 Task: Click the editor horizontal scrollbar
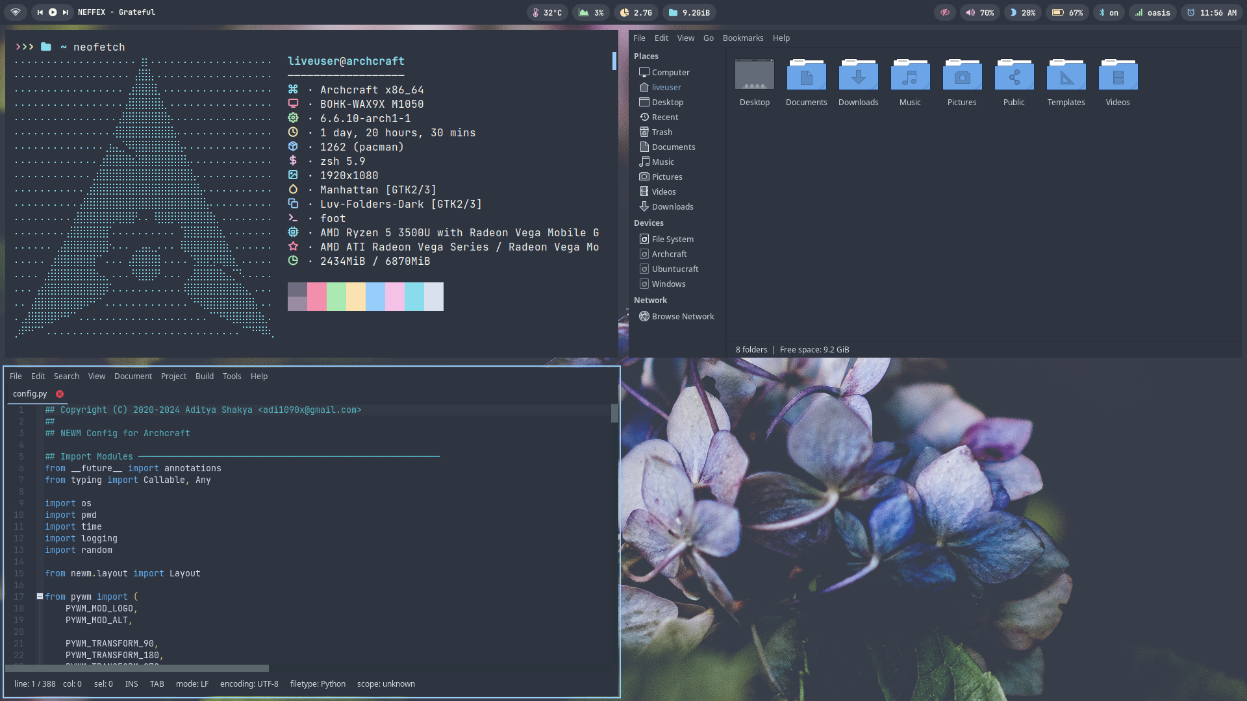pos(138,668)
